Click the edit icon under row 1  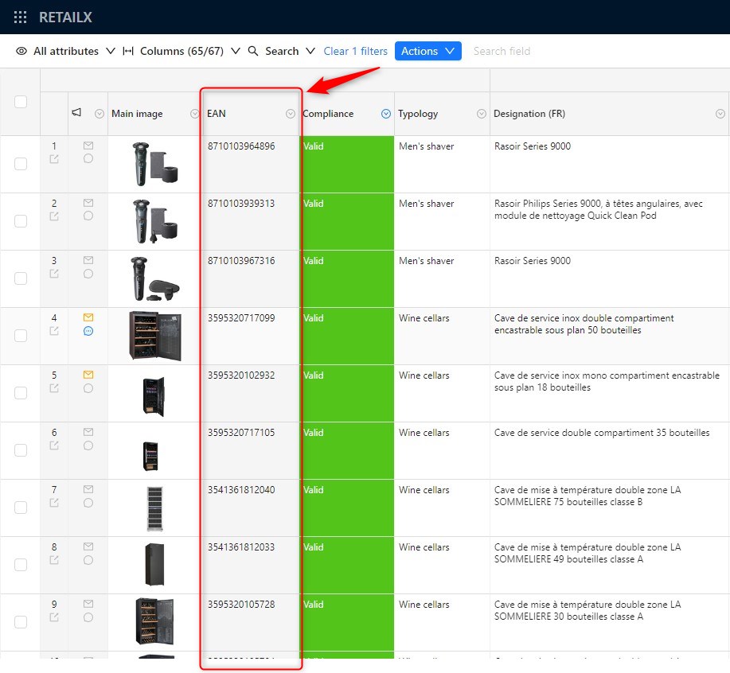point(54,159)
